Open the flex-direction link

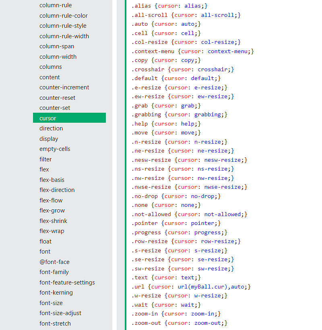[x=57, y=190]
